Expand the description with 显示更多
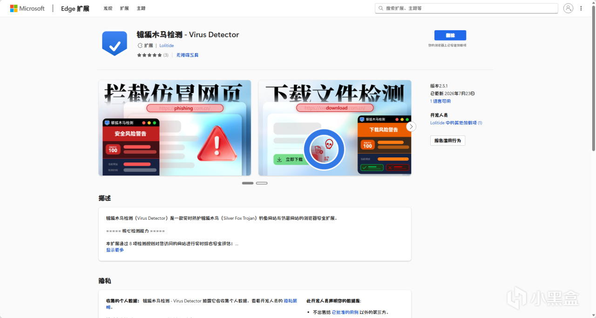This screenshot has width=596, height=318. [115, 250]
